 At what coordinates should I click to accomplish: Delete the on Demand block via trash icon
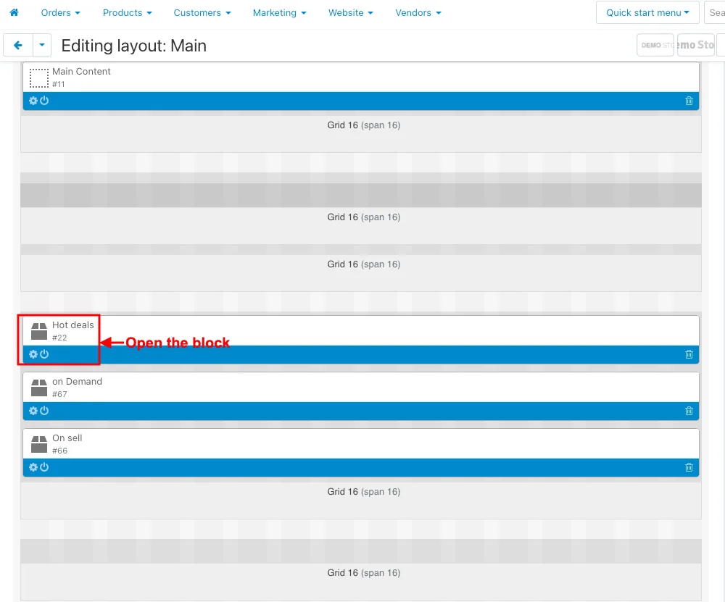[x=689, y=411]
